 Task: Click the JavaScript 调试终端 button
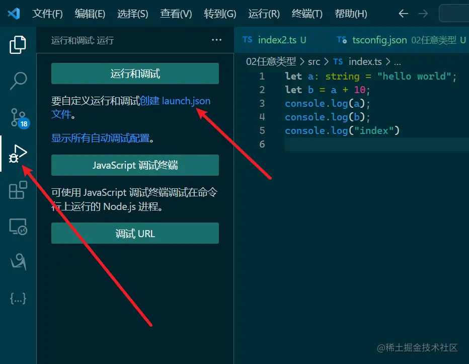click(x=135, y=165)
